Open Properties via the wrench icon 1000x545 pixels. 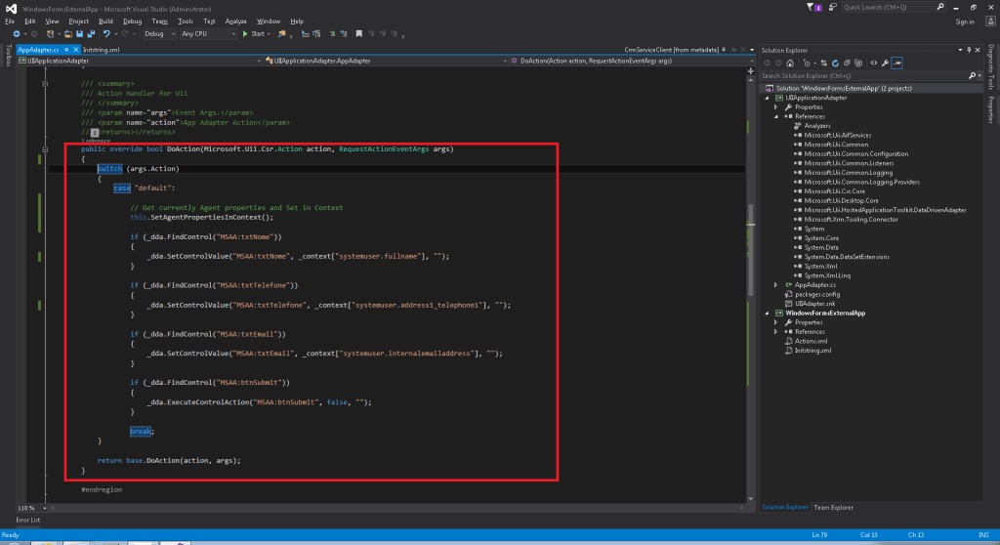[x=885, y=63]
